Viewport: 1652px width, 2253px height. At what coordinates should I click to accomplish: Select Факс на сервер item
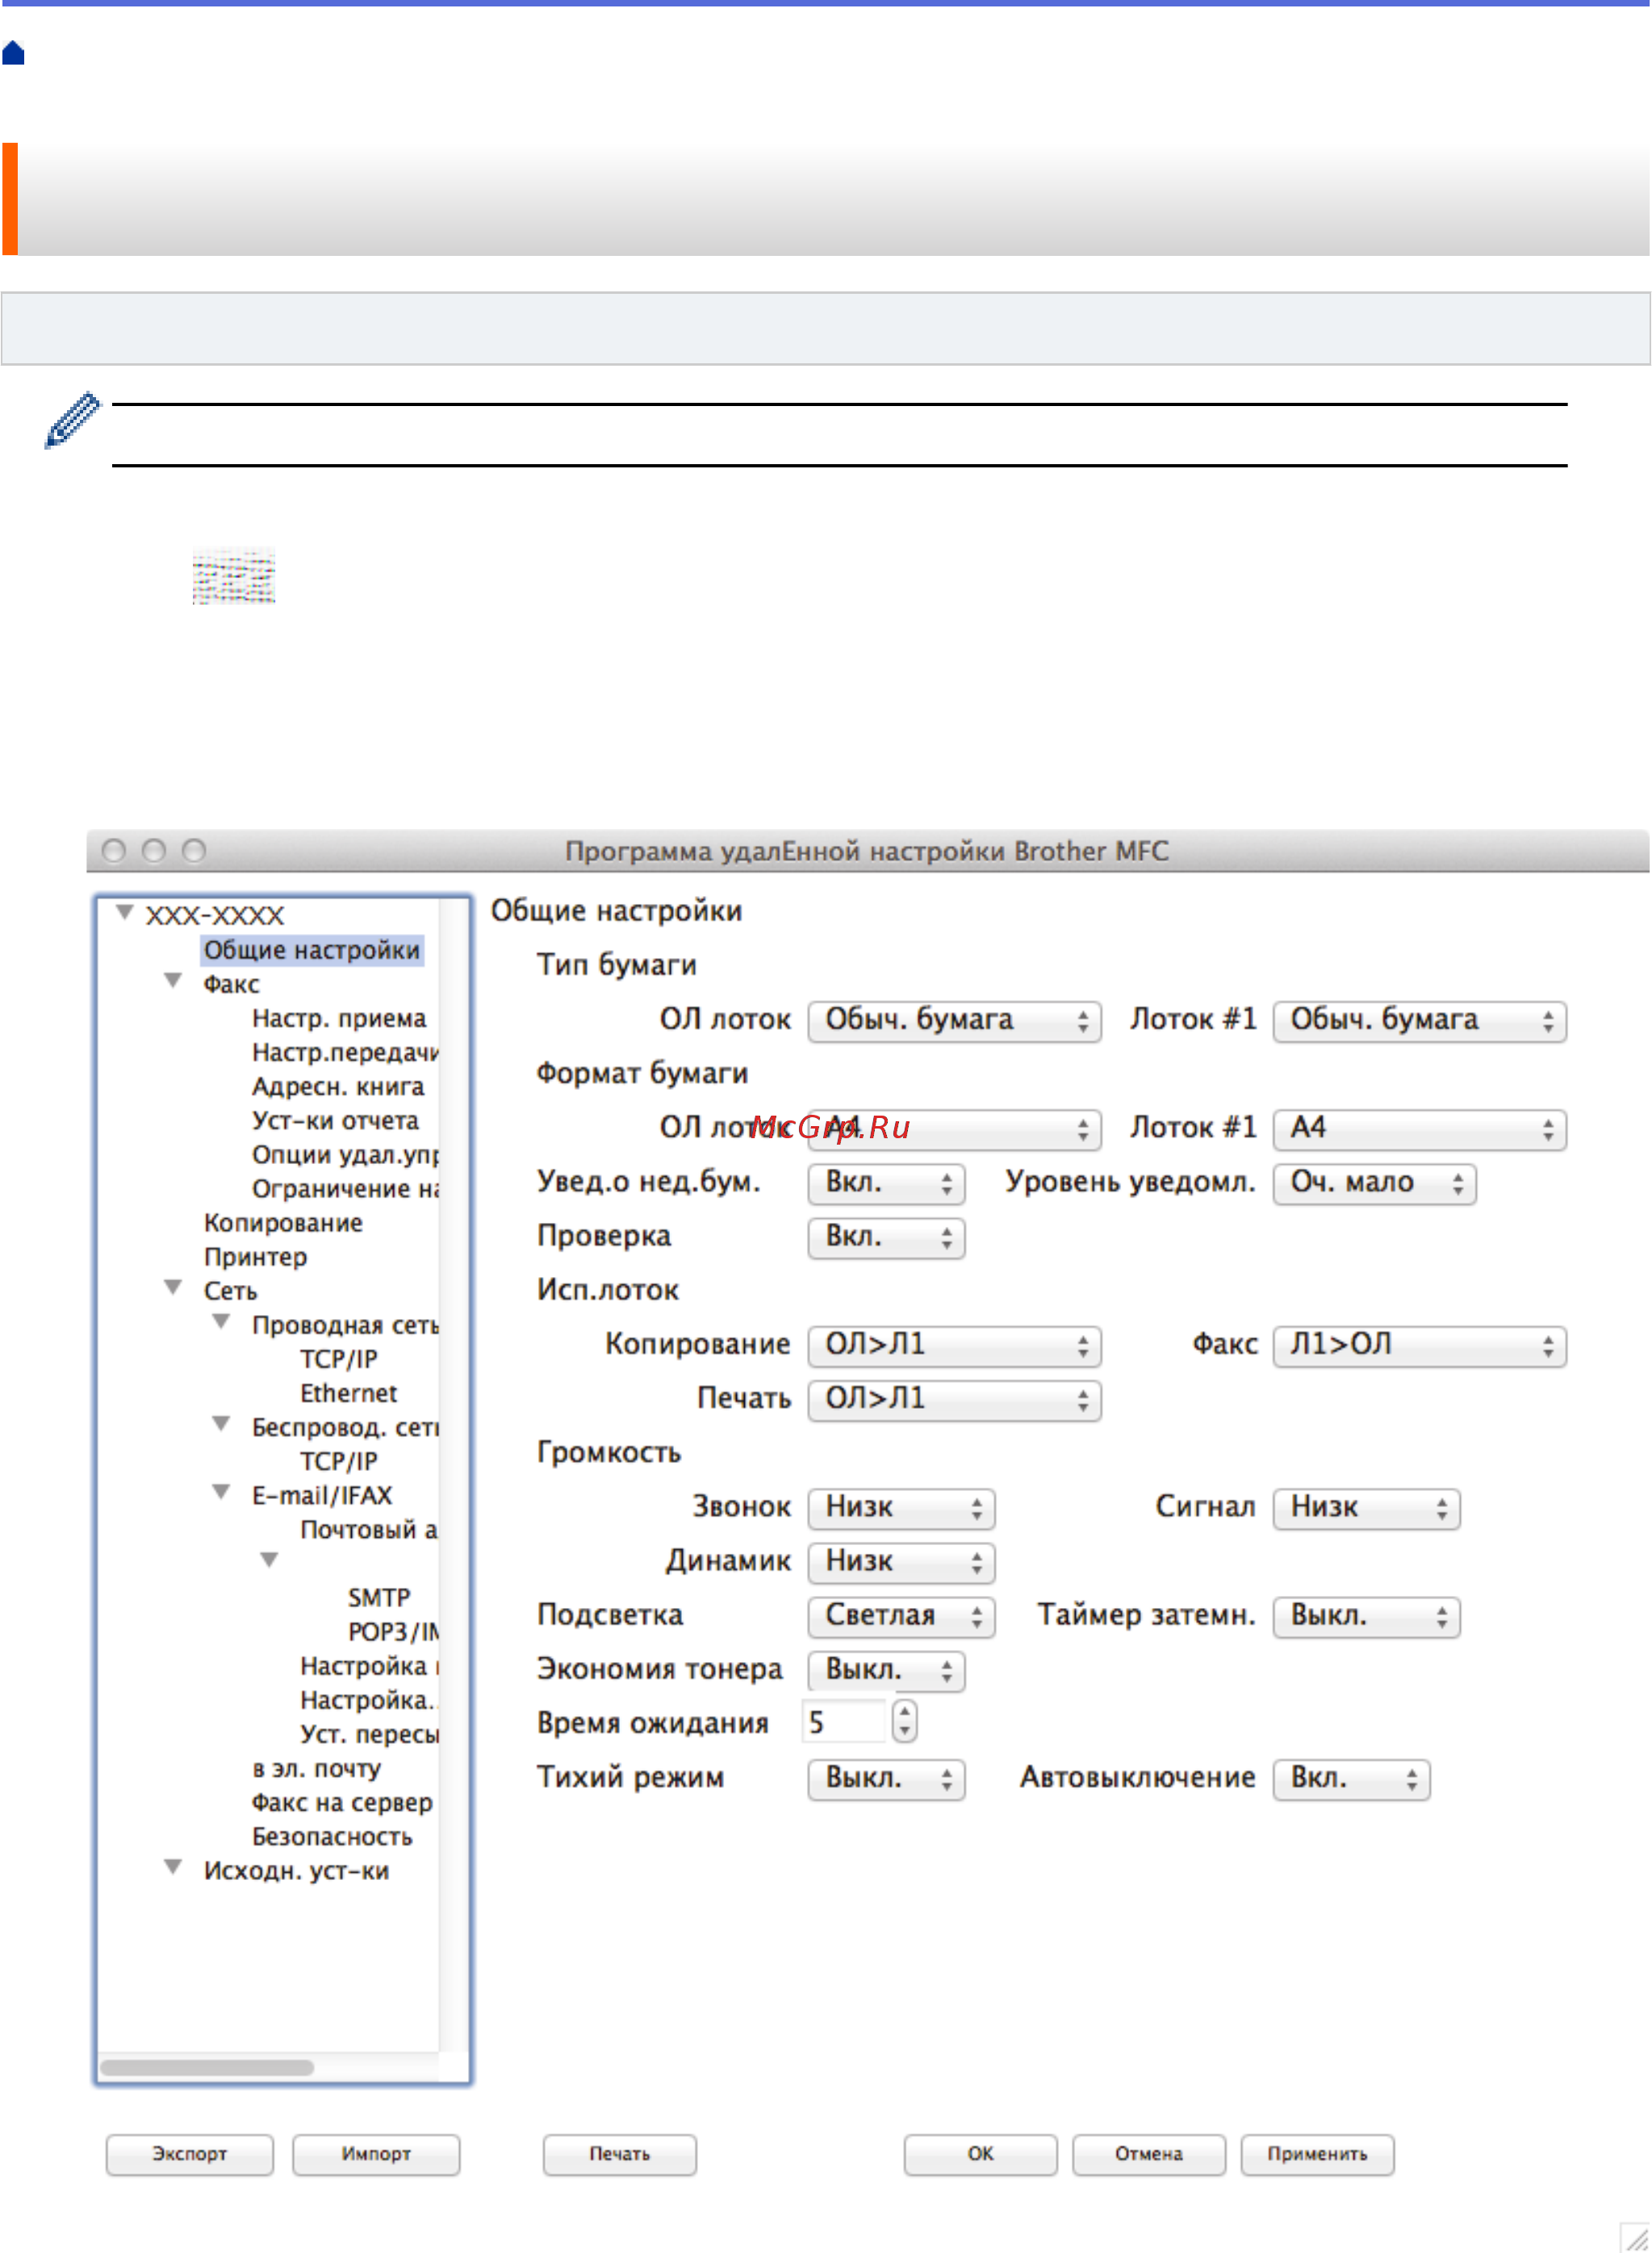pyautogui.click(x=342, y=1803)
